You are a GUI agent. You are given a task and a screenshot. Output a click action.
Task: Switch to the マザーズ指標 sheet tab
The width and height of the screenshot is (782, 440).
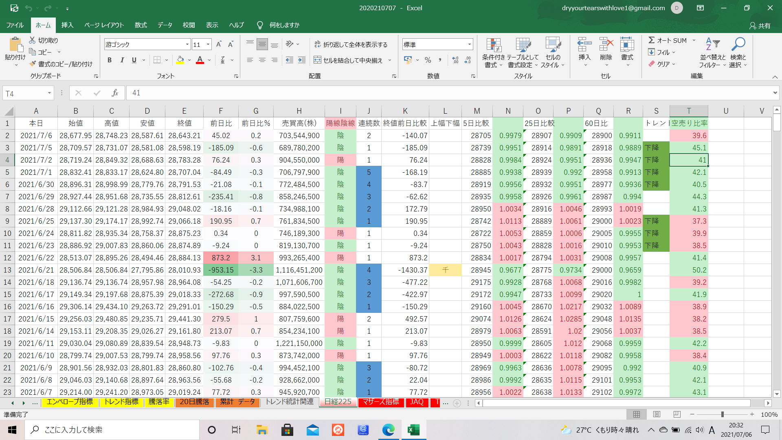pyautogui.click(x=381, y=402)
